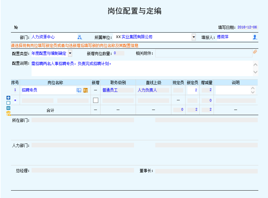Click first 岗位名称 field in blank row
Viewport: 268px width, 198px height.
pyautogui.click(x=38, y=101)
